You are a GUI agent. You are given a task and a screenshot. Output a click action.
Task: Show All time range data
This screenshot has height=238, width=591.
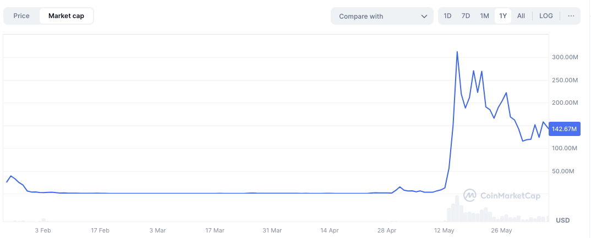pyautogui.click(x=521, y=16)
